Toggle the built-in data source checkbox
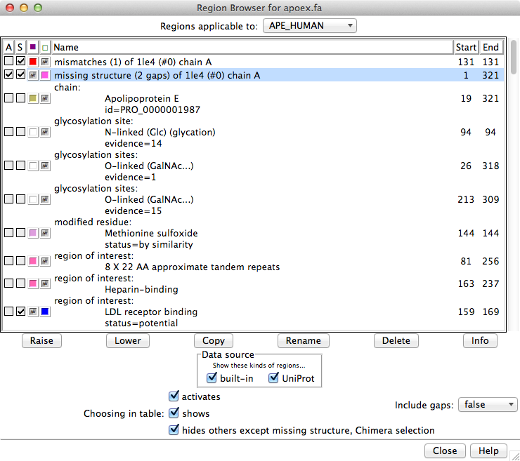The height and width of the screenshot is (461, 520). (212, 379)
